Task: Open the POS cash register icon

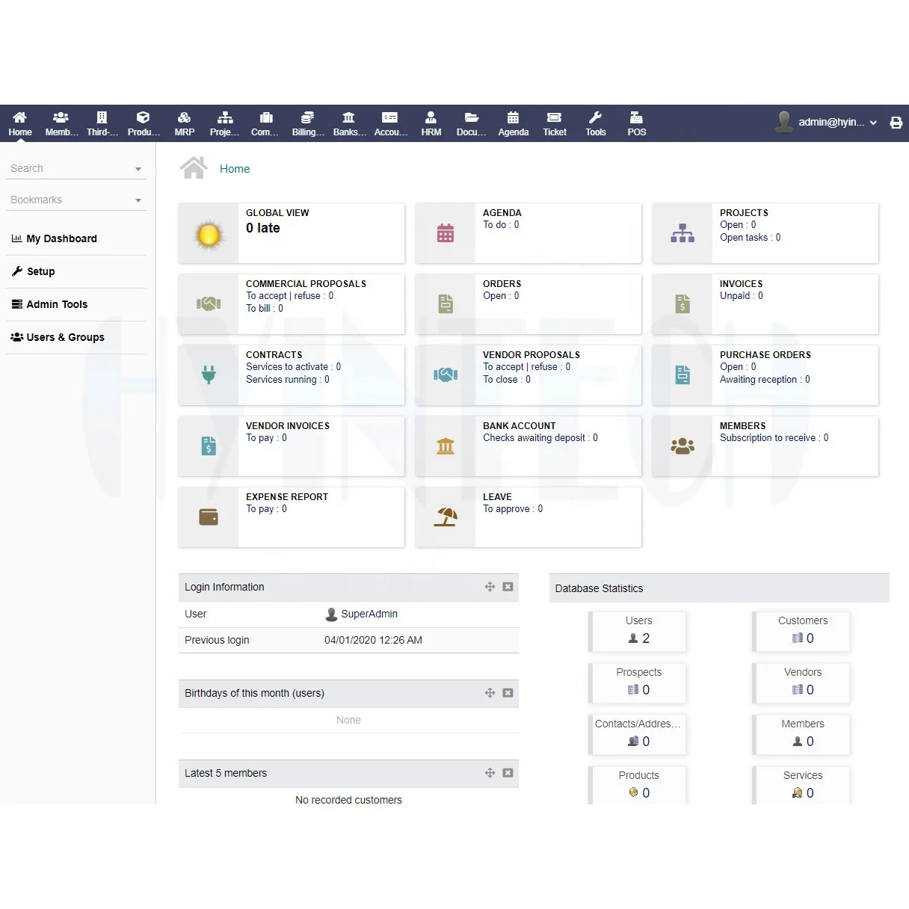Action: (636, 117)
